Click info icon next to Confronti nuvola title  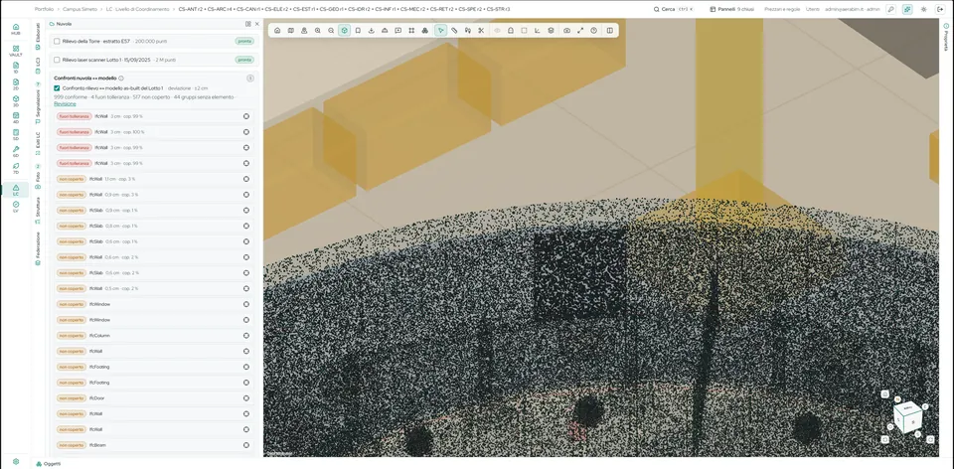tap(121, 78)
